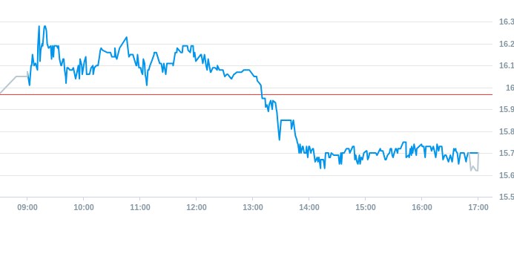Click the 15.8 price axis label
Image resolution: width=514 pixels, height=271 pixels.
click(507, 131)
